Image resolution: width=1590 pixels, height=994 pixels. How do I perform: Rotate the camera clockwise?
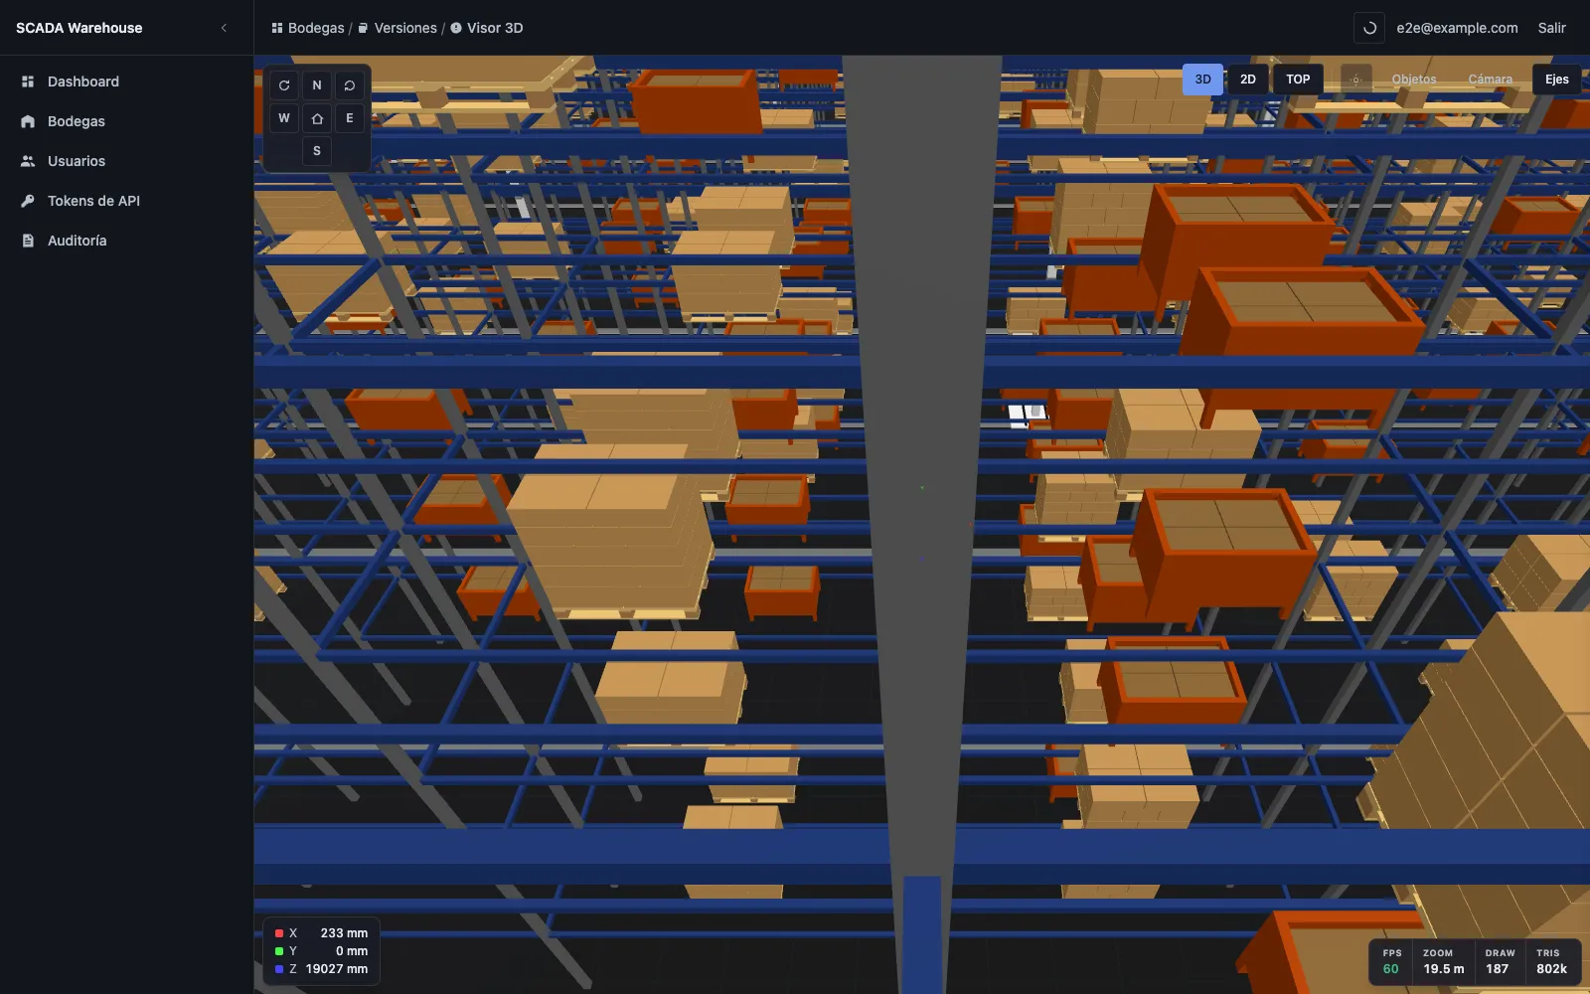pyautogui.click(x=284, y=85)
